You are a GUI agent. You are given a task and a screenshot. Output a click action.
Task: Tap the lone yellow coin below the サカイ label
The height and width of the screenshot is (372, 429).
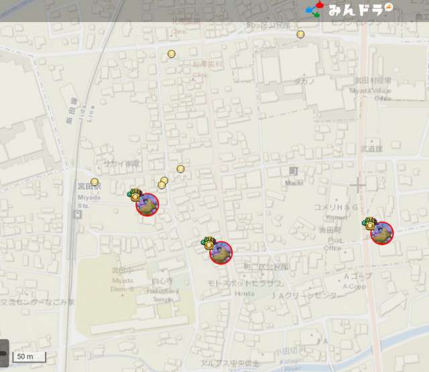click(180, 169)
